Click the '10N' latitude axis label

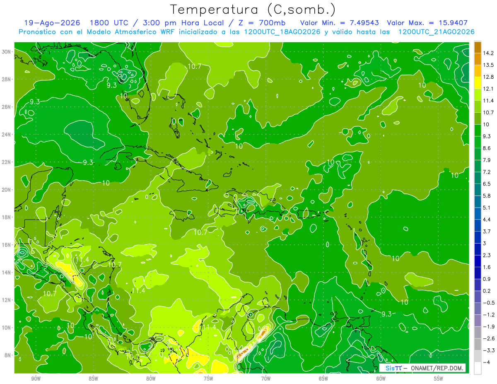6,328
